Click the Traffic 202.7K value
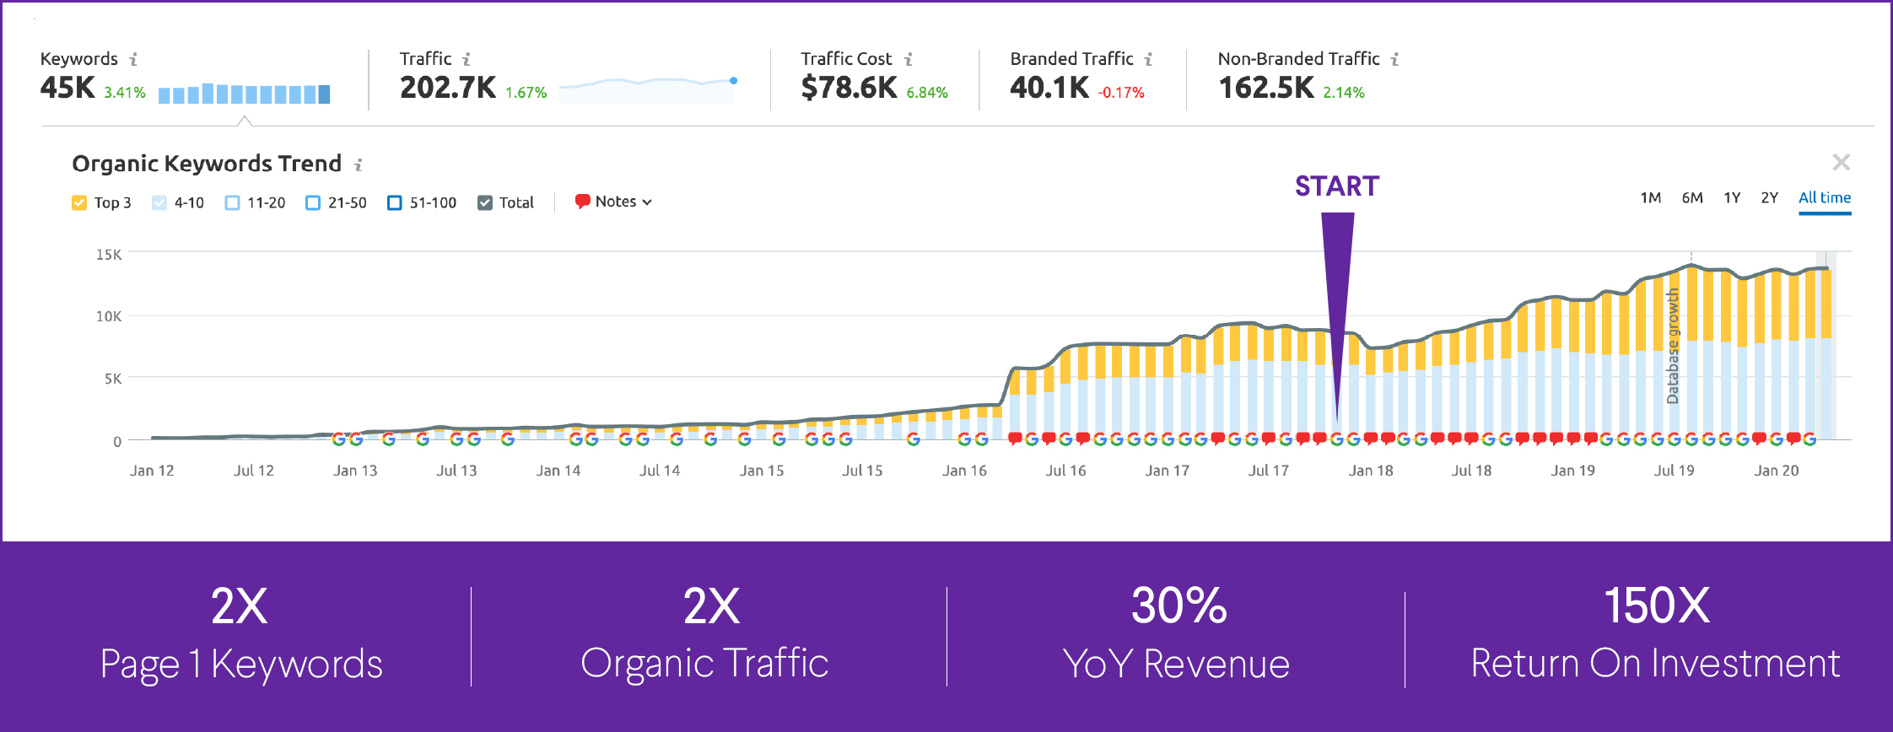The width and height of the screenshot is (1893, 732). [x=448, y=88]
